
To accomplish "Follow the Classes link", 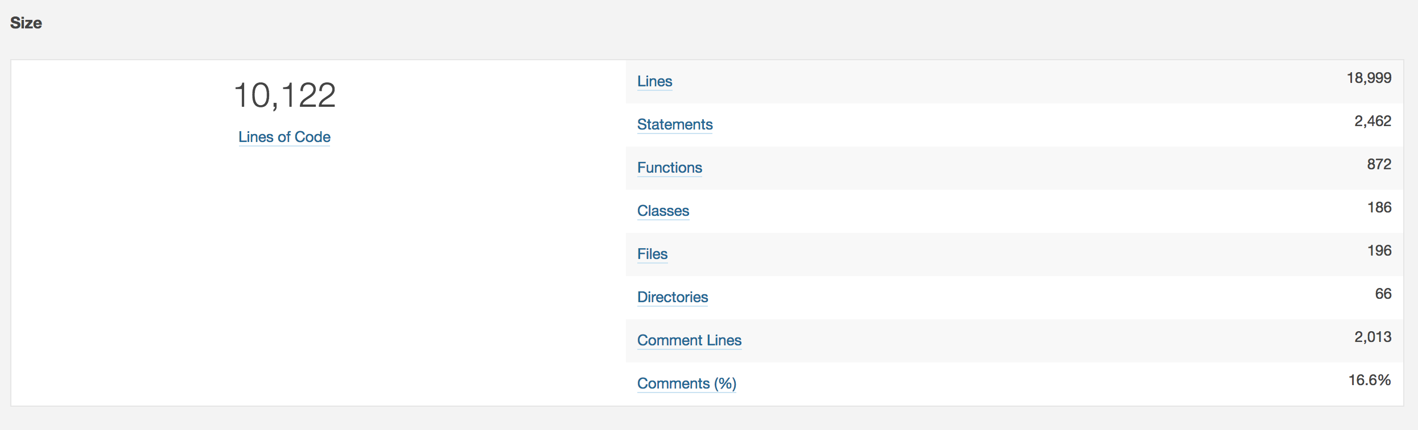I will pyautogui.click(x=663, y=211).
